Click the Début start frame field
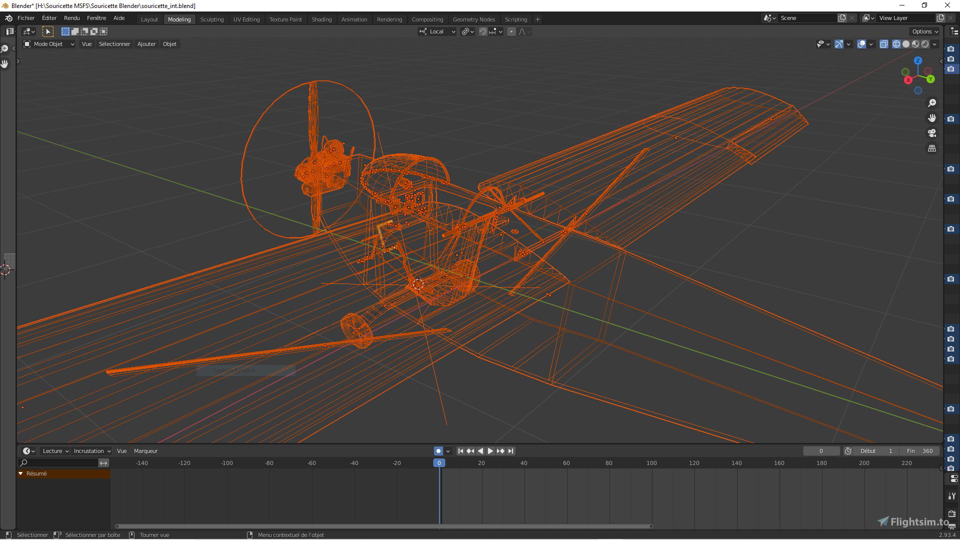The image size is (960, 540). 876,451
